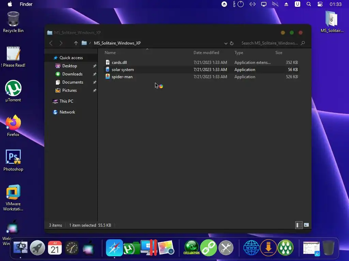This screenshot has width=349, height=261.
Task: Open the wrench and screwdriver tools dock icon
Action: click(x=226, y=248)
